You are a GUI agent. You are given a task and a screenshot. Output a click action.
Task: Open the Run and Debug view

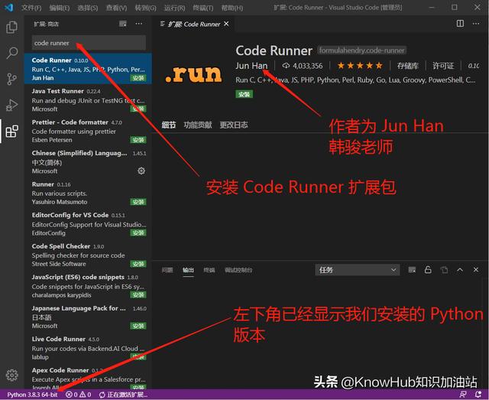click(x=12, y=106)
